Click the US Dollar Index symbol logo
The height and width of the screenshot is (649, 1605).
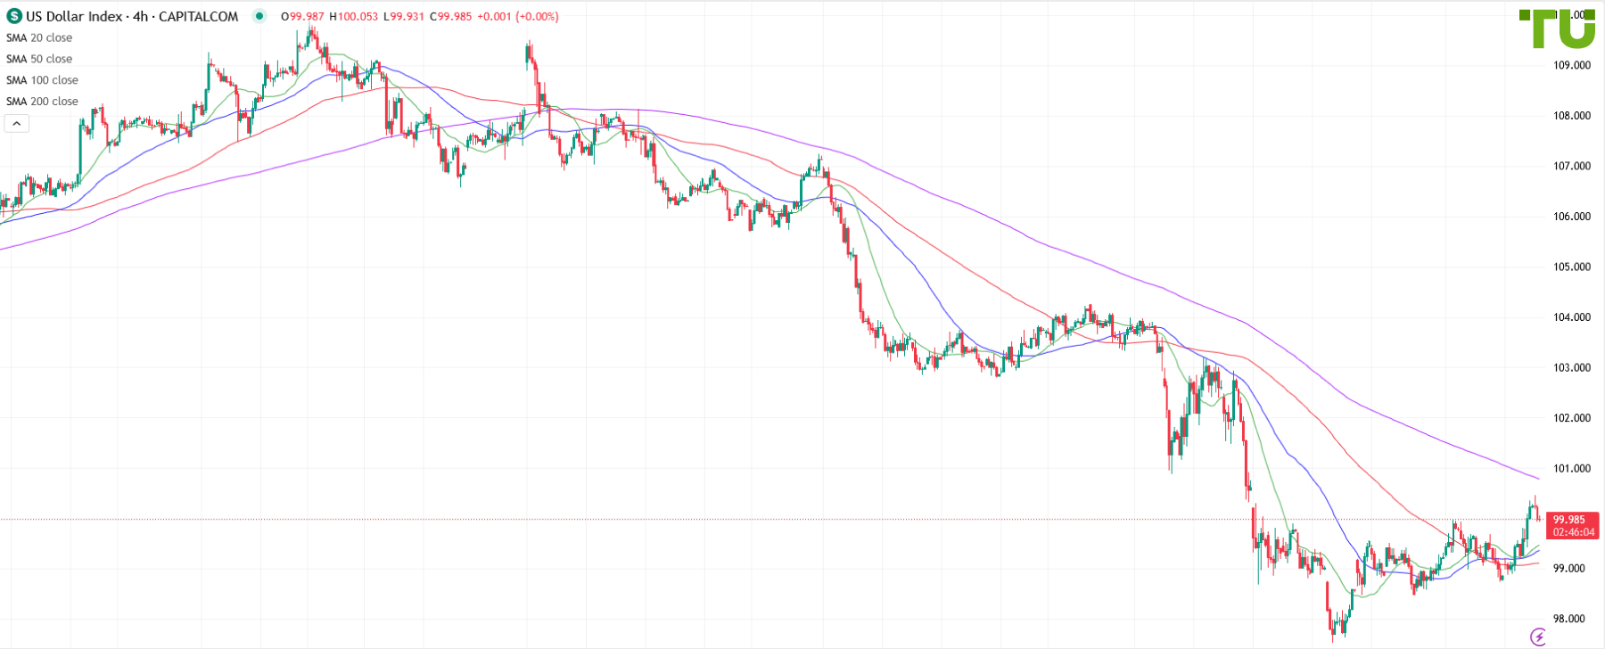pyautogui.click(x=14, y=16)
